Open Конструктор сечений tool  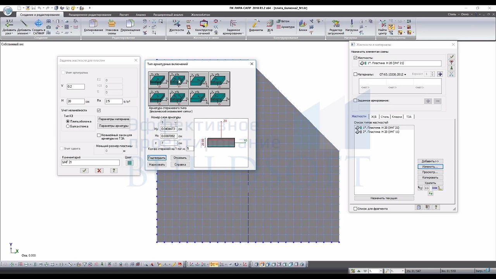(x=203, y=24)
